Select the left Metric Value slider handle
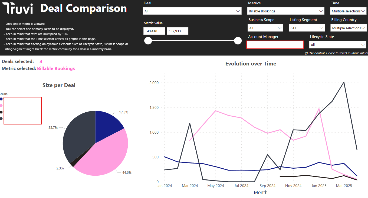The image size is (368, 198). click(148, 41)
